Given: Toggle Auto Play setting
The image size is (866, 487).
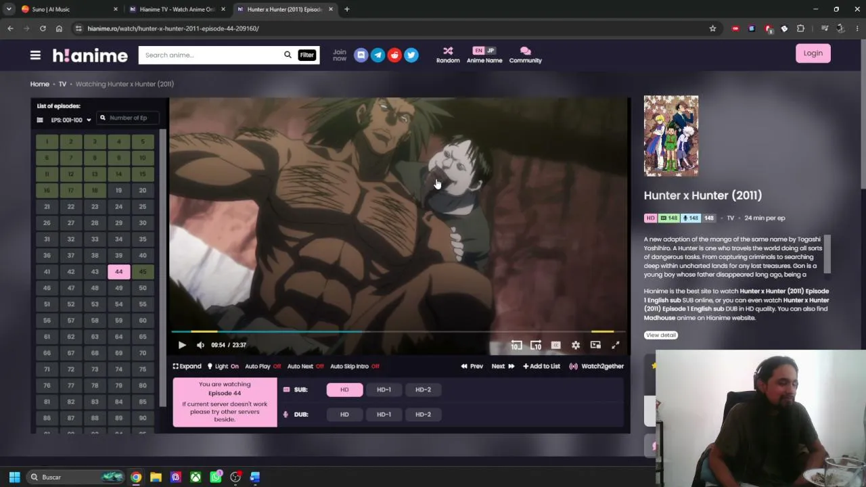Looking at the screenshot, I should [x=263, y=367].
